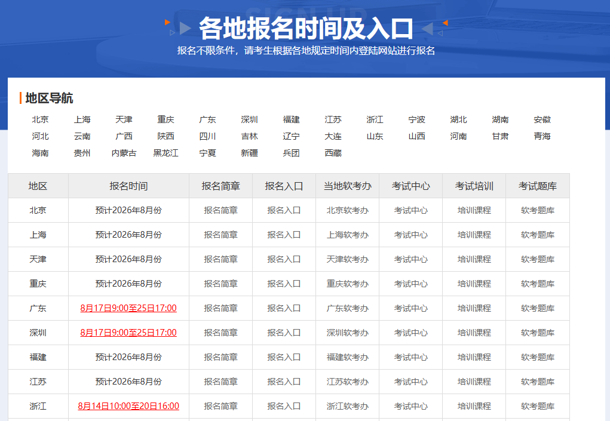Open 广东 from the region navigation

207,119
